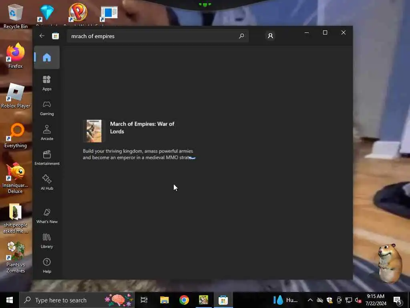Viewport: 410px width, 308px height.
Task: Open the Arcade section in the Store sidebar
Action: coord(47,133)
